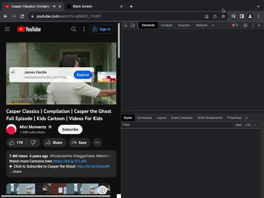Click Explore on James Hardie ad
Viewport: 264px width, 198px height.
[x=83, y=75]
